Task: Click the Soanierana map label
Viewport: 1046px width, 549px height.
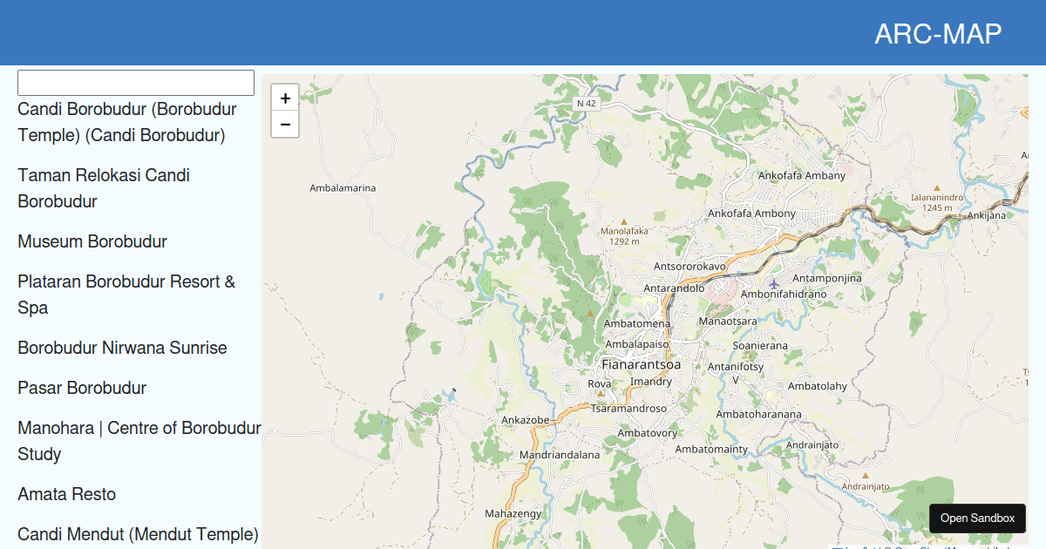Action: 760,346
